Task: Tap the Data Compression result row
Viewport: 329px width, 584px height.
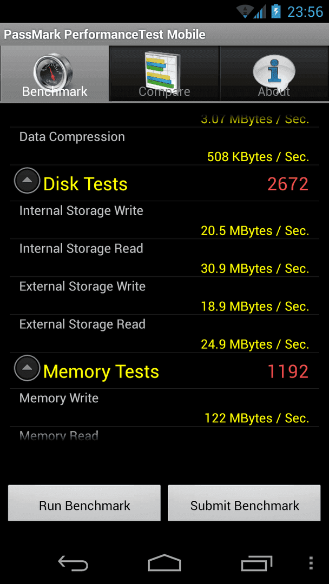Action: (164, 147)
